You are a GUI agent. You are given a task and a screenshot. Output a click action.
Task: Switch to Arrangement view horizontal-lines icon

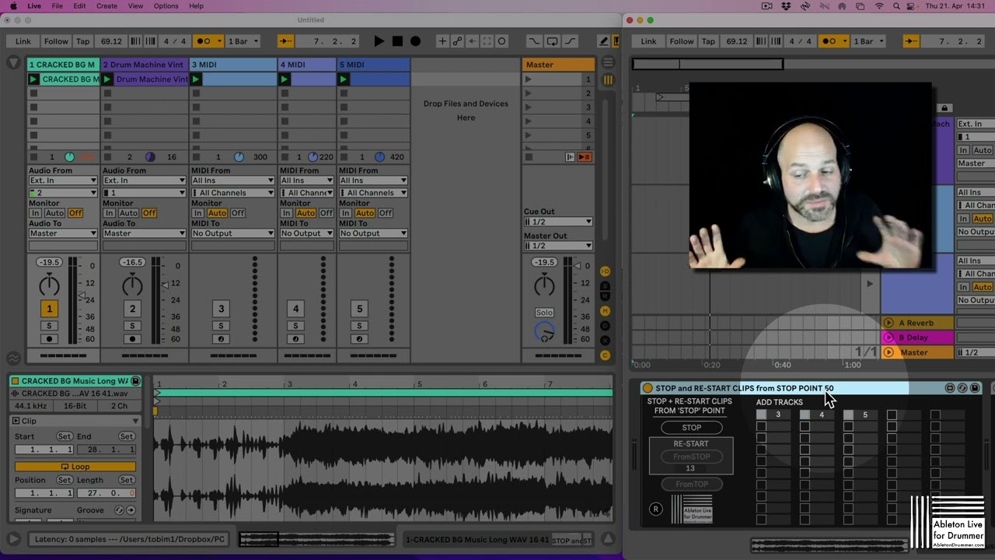[608, 63]
